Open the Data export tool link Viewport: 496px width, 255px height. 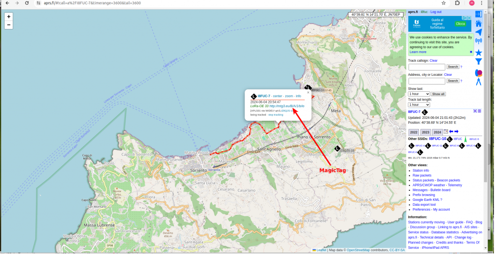click(x=424, y=205)
